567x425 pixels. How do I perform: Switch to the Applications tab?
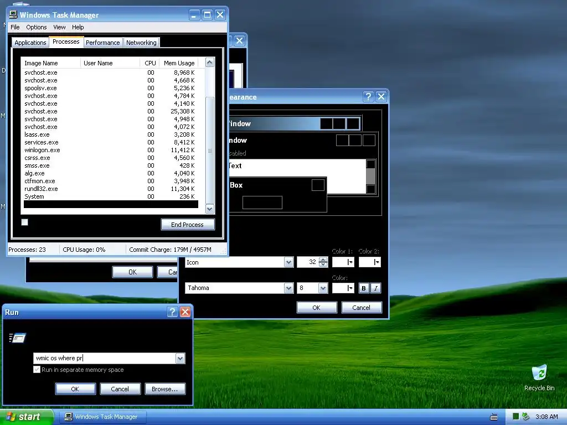[x=30, y=43]
